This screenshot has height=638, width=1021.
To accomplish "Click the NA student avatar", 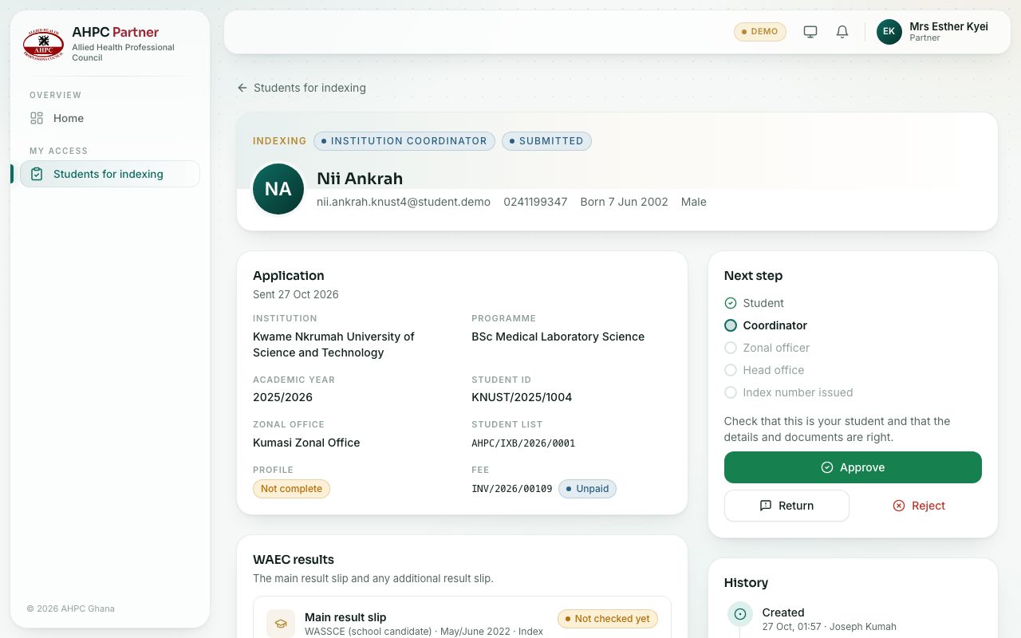I will point(278,189).
